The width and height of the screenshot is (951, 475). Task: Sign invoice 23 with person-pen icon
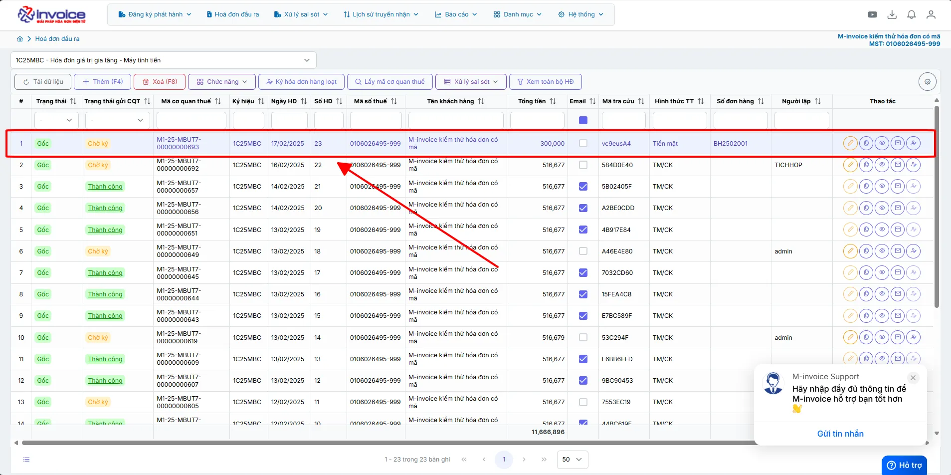click(x=914, y=143)
